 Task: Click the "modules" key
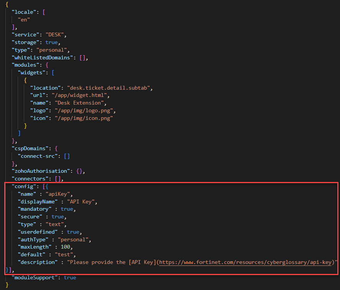25,65
